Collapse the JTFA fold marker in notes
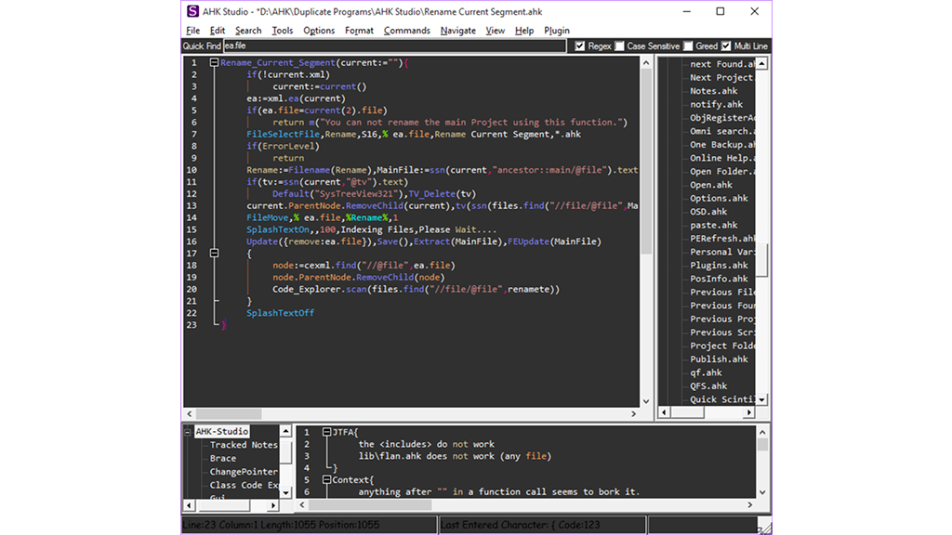Image resolution: width=952 pixels, height=535 pixels. pos(326,433)
